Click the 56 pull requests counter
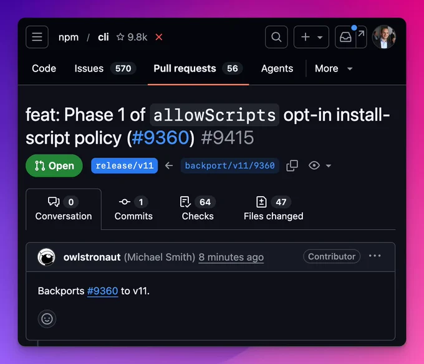The height and width of the screenshot is (364, 424). pos(233,68)
